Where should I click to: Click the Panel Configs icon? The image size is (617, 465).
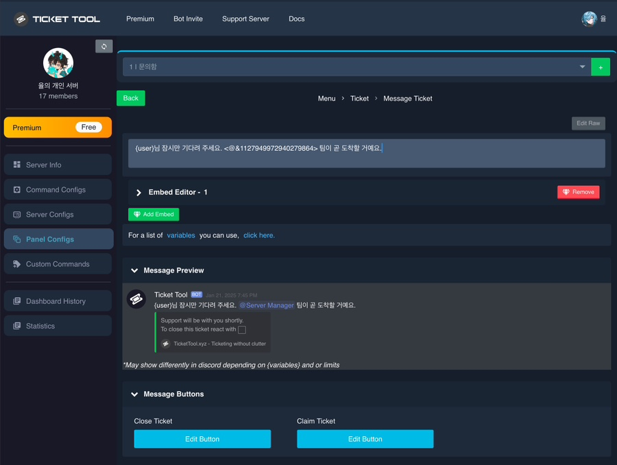coord(17,239)
